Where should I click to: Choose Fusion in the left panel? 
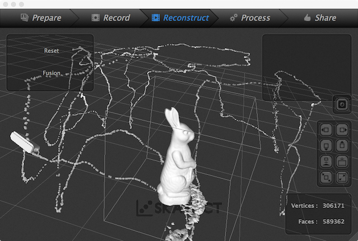(x=51, y=73)
